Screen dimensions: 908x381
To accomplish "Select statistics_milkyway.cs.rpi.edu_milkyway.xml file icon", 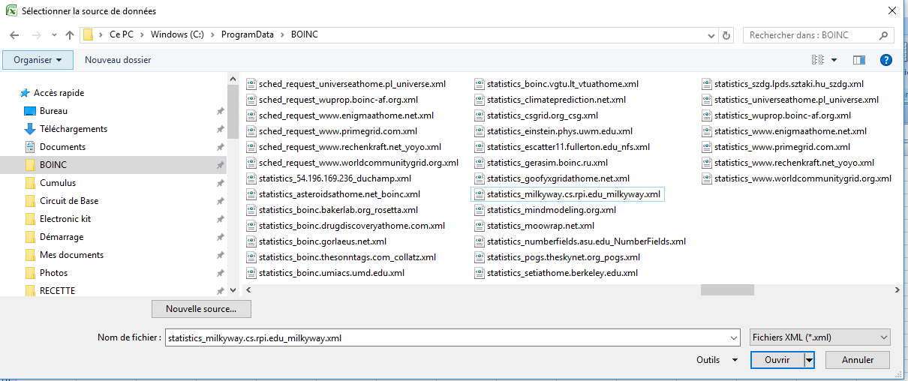I will point(480,194).
